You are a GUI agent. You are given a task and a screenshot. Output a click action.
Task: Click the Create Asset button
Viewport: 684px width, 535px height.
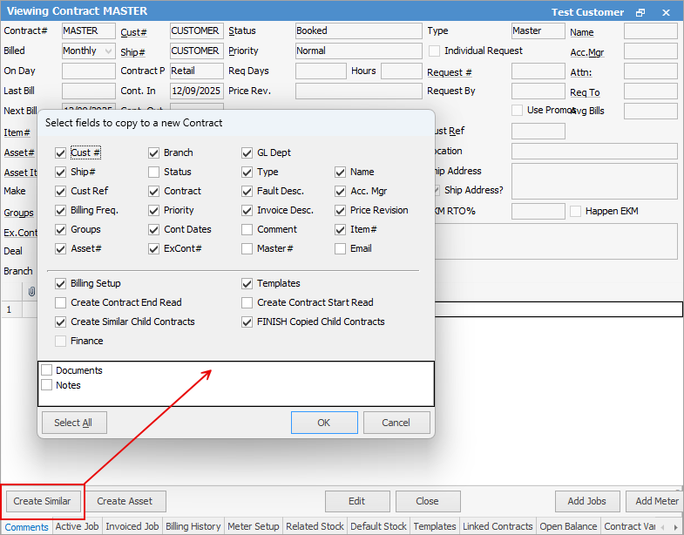point(125,501)
